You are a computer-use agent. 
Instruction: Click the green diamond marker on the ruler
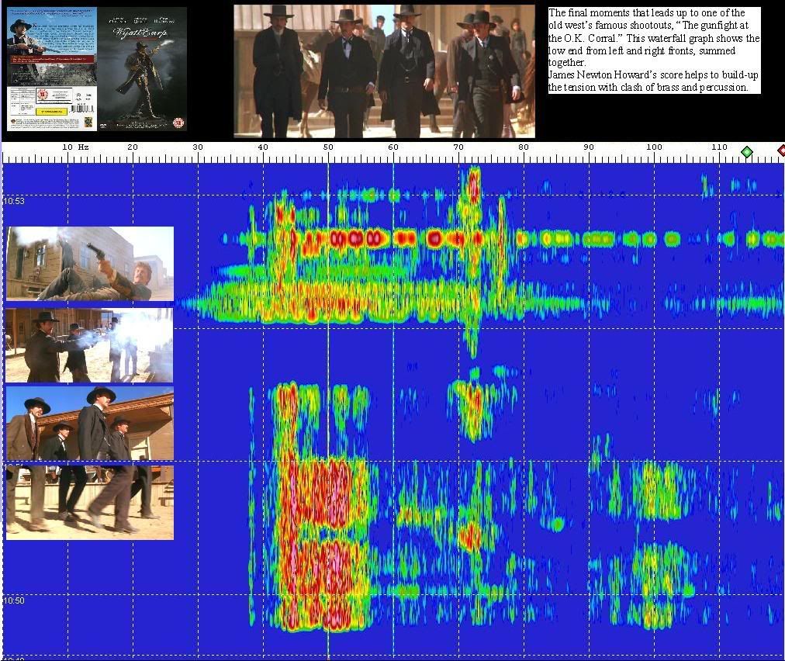coord(746,152)
